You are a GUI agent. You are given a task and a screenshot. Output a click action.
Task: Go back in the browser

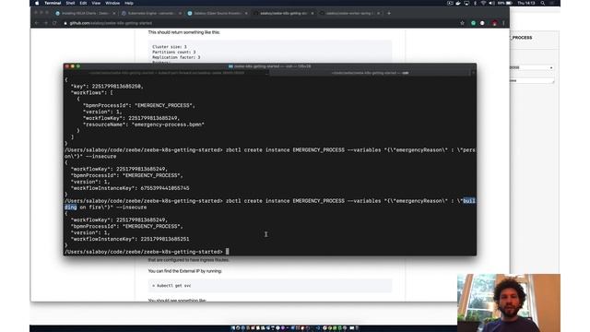tap(37, 23)
